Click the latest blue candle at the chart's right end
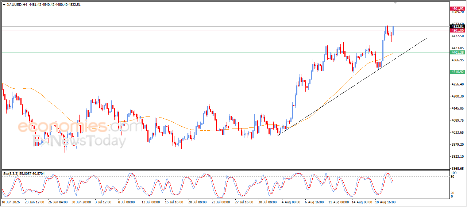 pyautogui.click(x=393, y=29)
